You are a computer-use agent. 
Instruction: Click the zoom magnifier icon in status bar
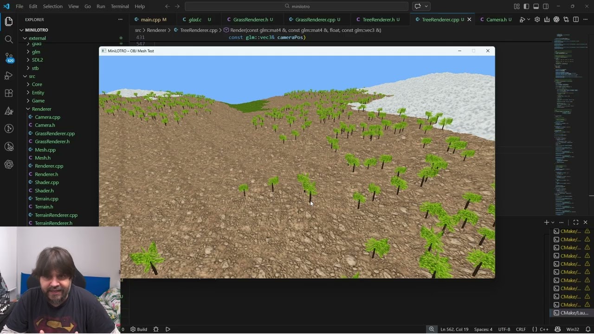pyautogui.click(x=432, y=329)
